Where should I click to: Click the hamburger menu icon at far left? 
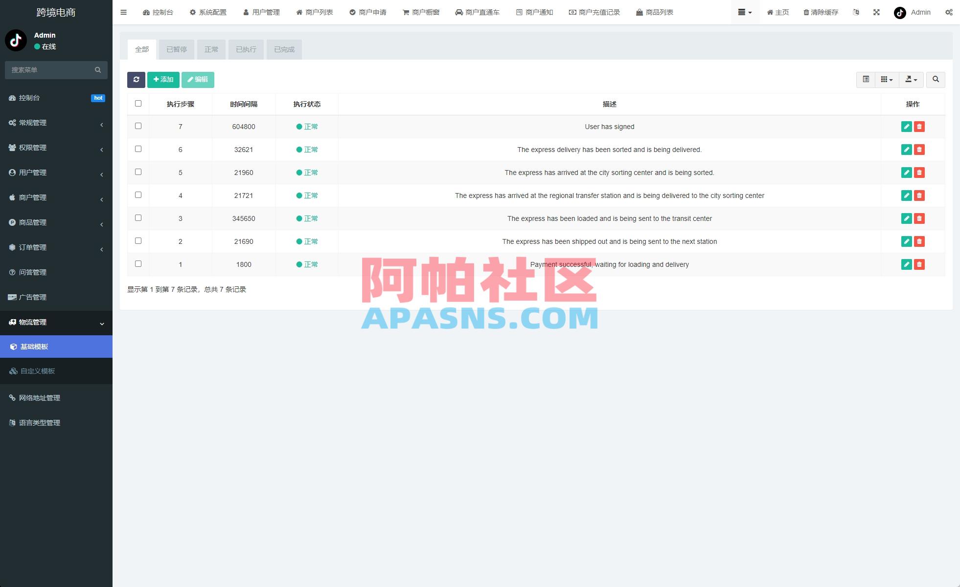[123, 12]
